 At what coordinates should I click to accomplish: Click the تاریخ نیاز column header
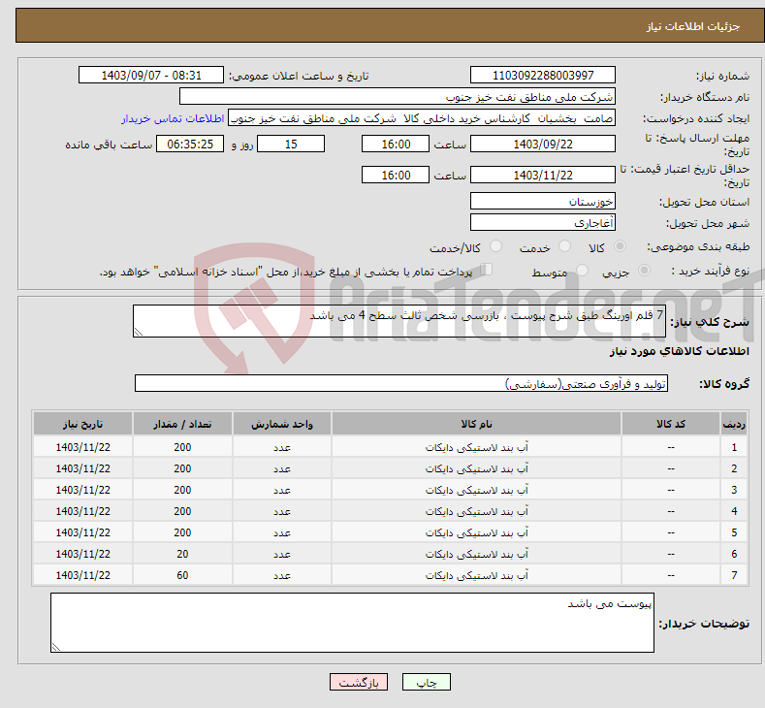point(83,424)
